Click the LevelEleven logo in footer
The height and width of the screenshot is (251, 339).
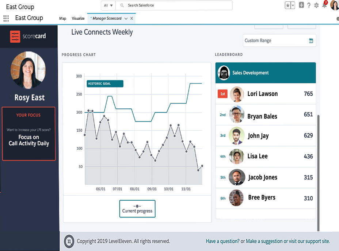[x=69, y=241]
